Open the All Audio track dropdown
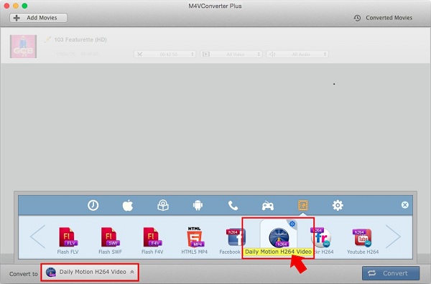 (297, 55)
